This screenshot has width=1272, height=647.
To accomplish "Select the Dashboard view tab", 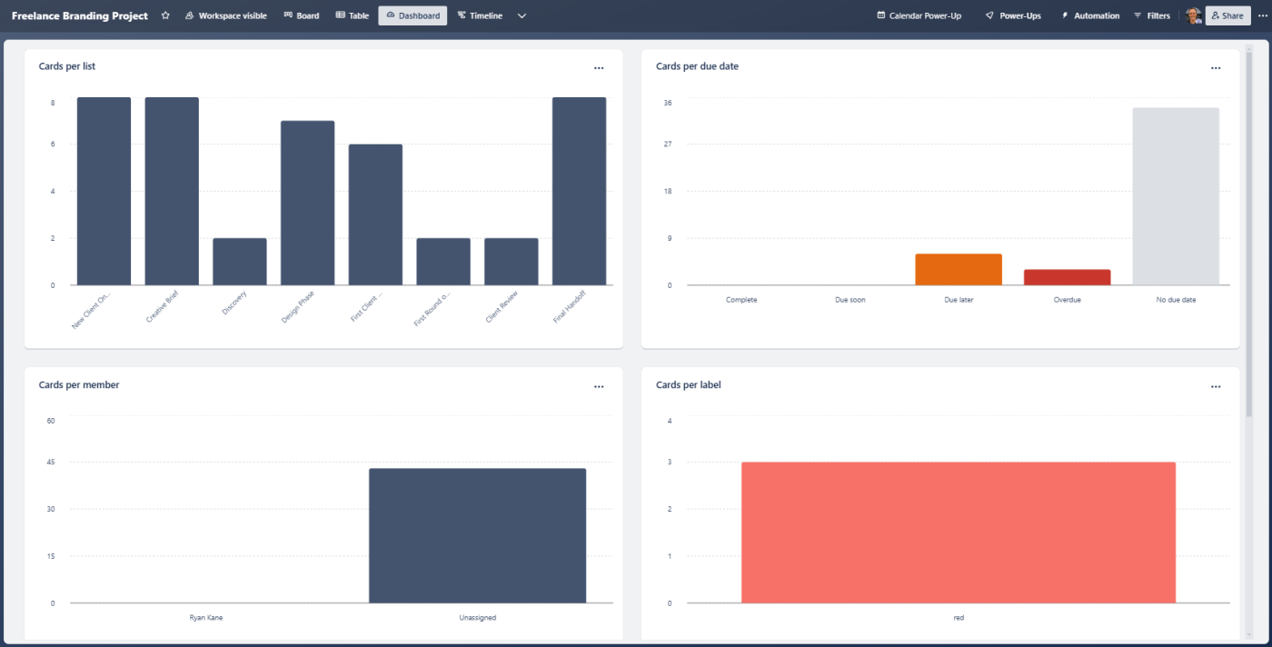I will coord(412,15).
